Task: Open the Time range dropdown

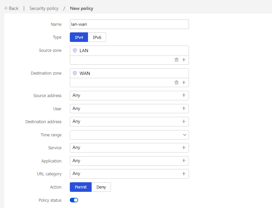Action: pos(129,135)
